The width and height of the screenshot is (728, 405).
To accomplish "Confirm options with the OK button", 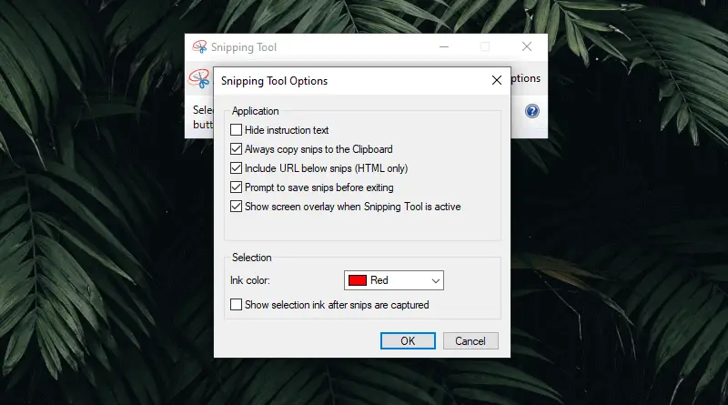I will [x=408, y=341].
